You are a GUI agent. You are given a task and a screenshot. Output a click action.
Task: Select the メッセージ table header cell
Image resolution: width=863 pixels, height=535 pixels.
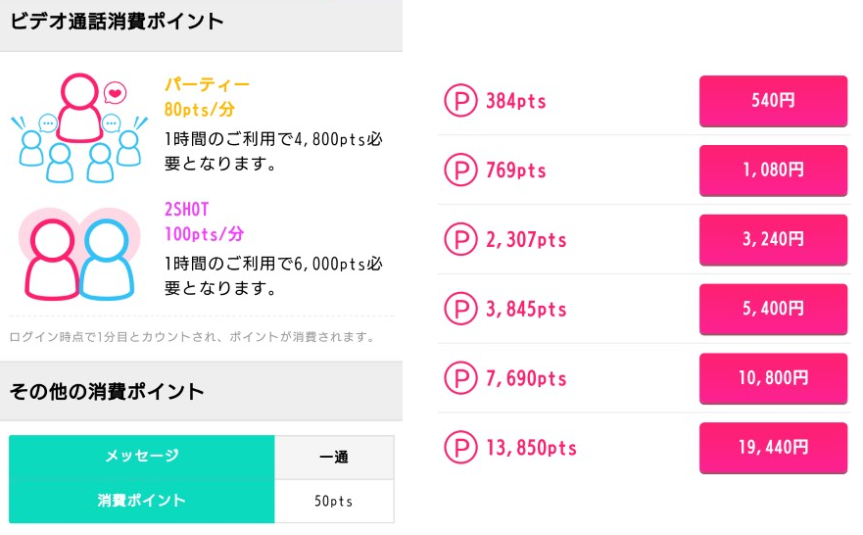pyautogui.click(x=142, y=457)
